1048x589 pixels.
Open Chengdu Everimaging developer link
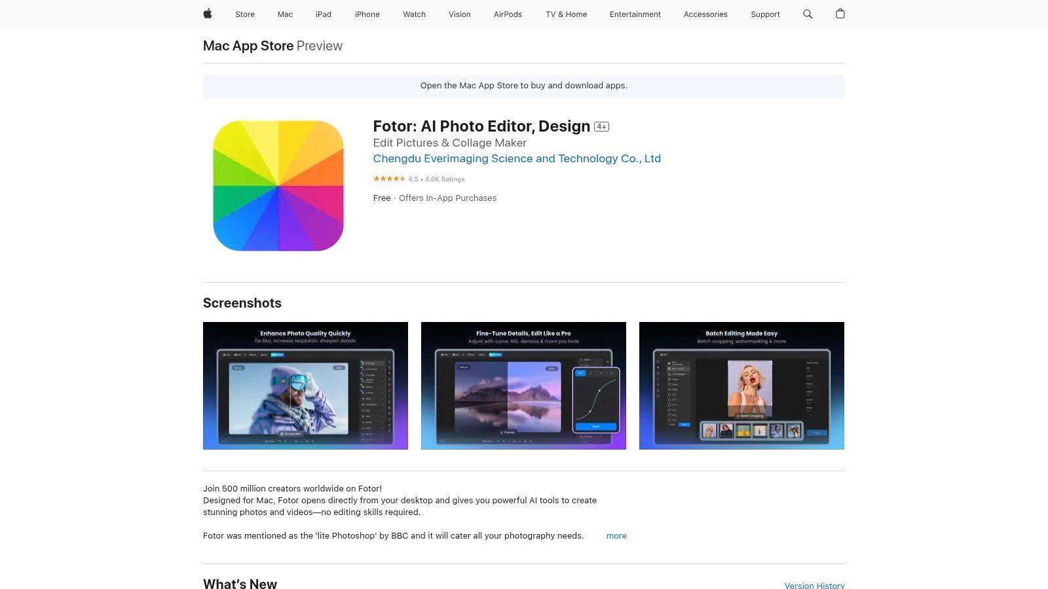517,158
